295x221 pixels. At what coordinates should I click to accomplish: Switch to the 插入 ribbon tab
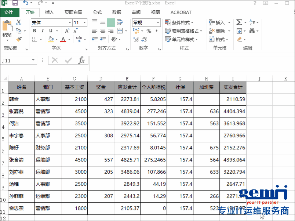tap(49, 12)
